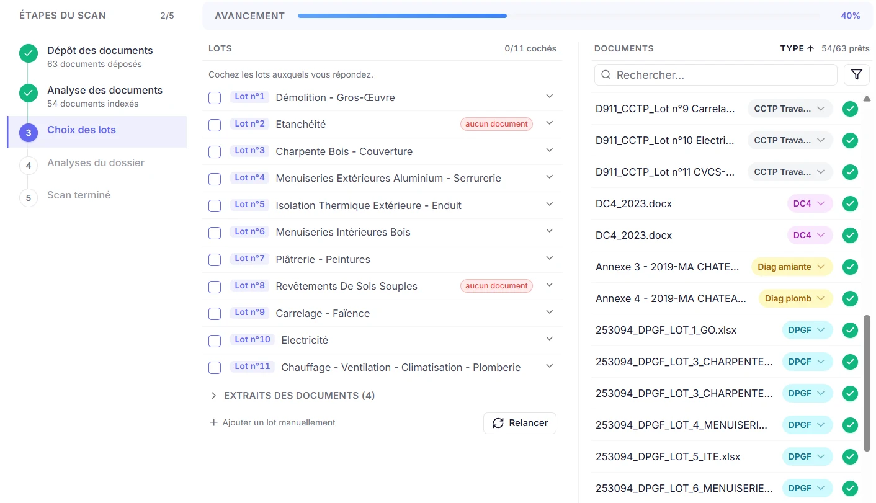The image size is (876, 503).
Task: Tick Lot n°9 Carrelage - Faïence checkbox
Action: pos(215,314)
